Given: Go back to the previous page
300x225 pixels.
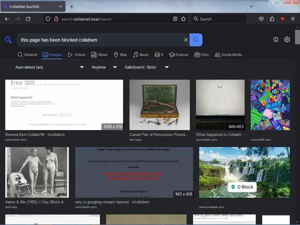Looking at the screenshot, I should [x=7, y=19].
